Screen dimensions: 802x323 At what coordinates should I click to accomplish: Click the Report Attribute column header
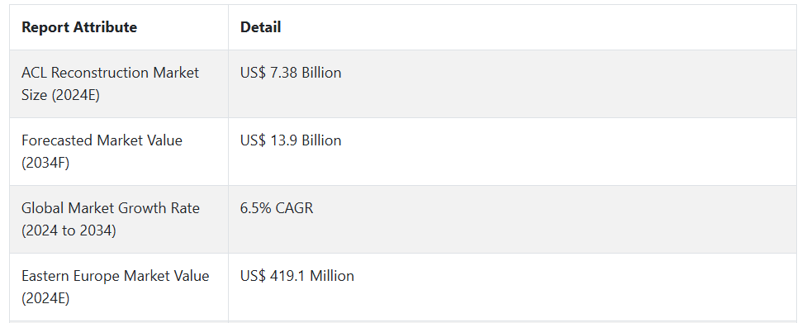tap(79, 27)
